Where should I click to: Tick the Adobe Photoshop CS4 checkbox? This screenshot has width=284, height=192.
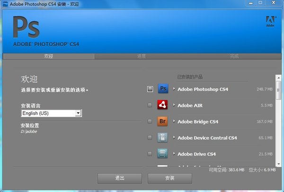pyautogui.click(x=150, y=89)
